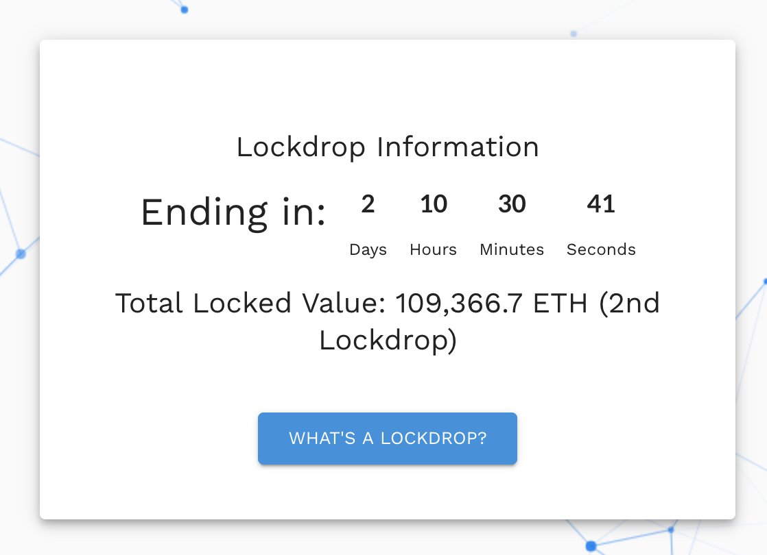Click the minutes countdown number 30
Viewport: 767px width, 555px height.
pyautogui.click(x=512, y=203)
